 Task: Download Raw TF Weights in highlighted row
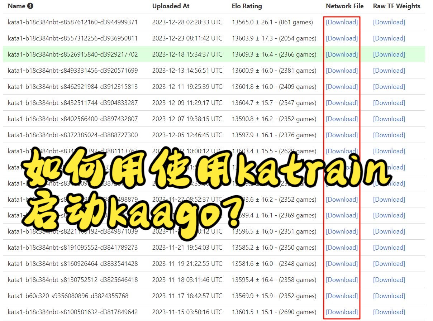pyautogui.click(x=389, y=54)
